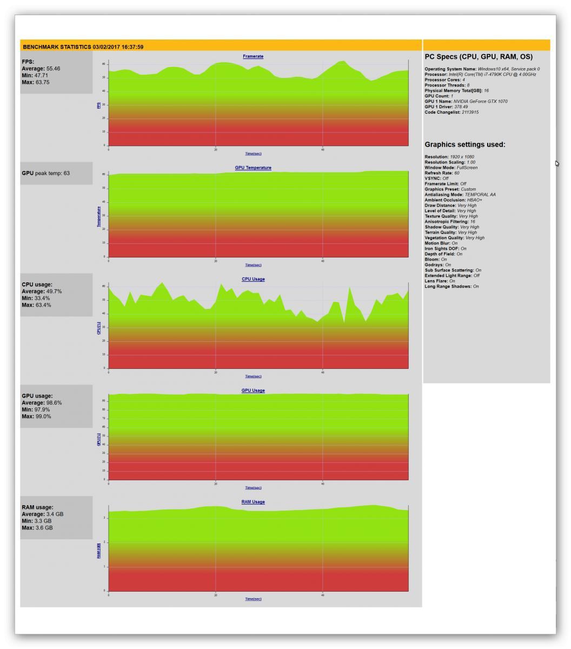Image resolution: width=571 pixels, height=649 pixels.
Task: Select the BENCHMARK STATISTICS header text
Action: (83, 47)
